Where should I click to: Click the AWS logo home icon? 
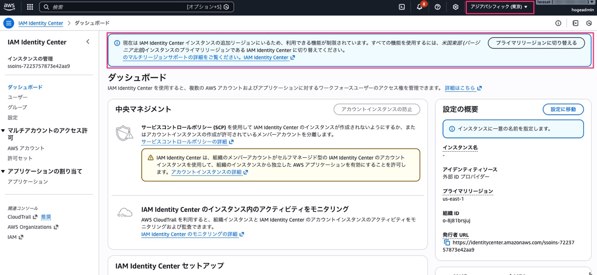(x=10, y=7)
